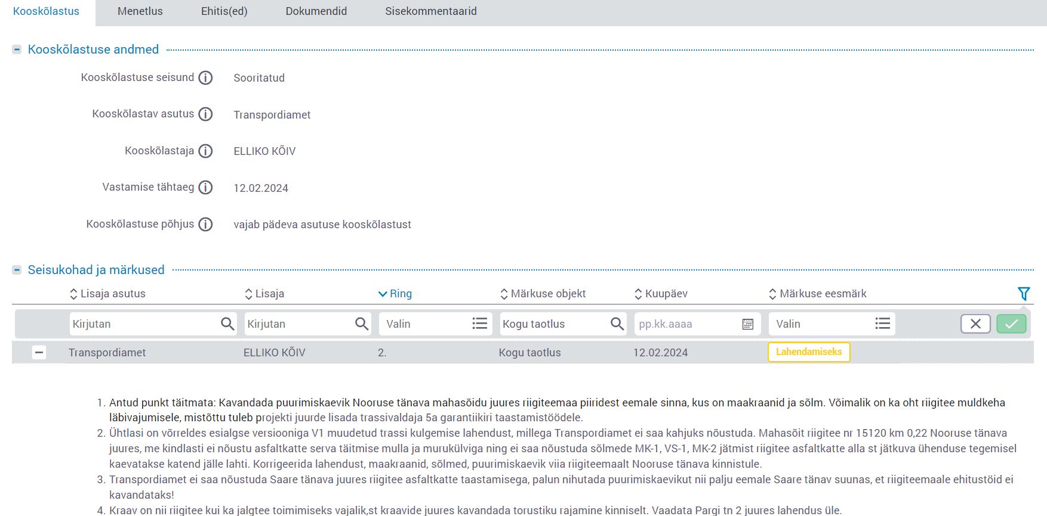Sort by Lisaja column header
The height and width of the screenshot is (516, 1047).
click(x=264, y=294)
